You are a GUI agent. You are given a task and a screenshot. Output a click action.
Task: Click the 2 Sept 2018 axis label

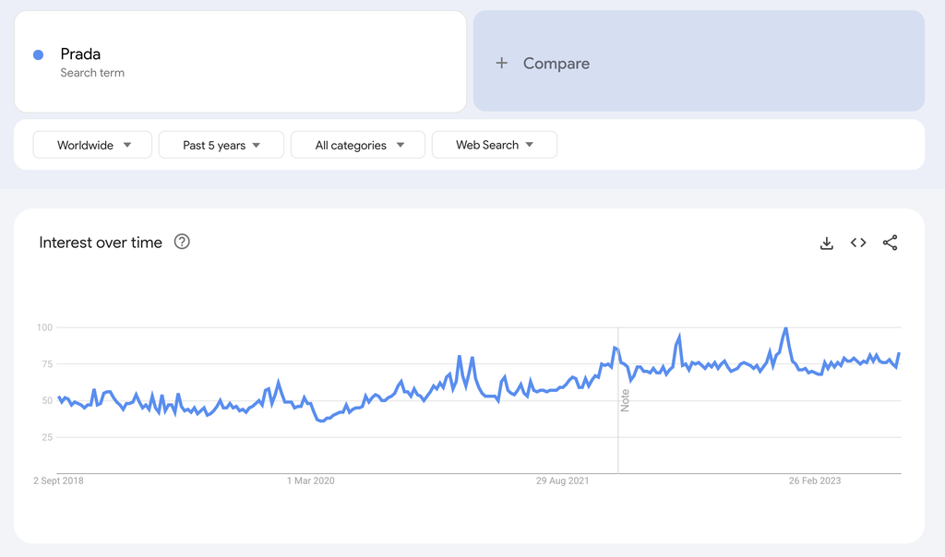point(58,480)
